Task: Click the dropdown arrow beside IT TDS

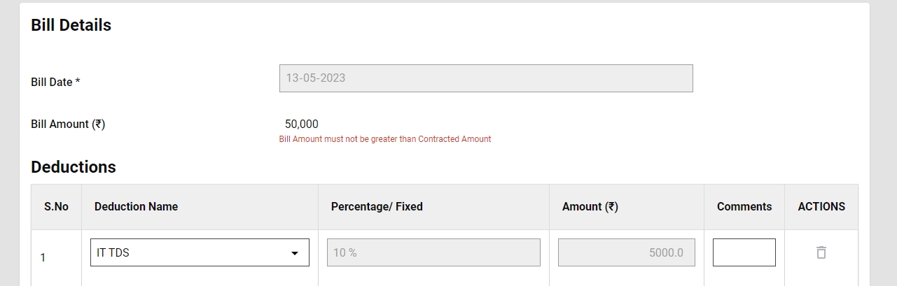Action: [295, 253]
